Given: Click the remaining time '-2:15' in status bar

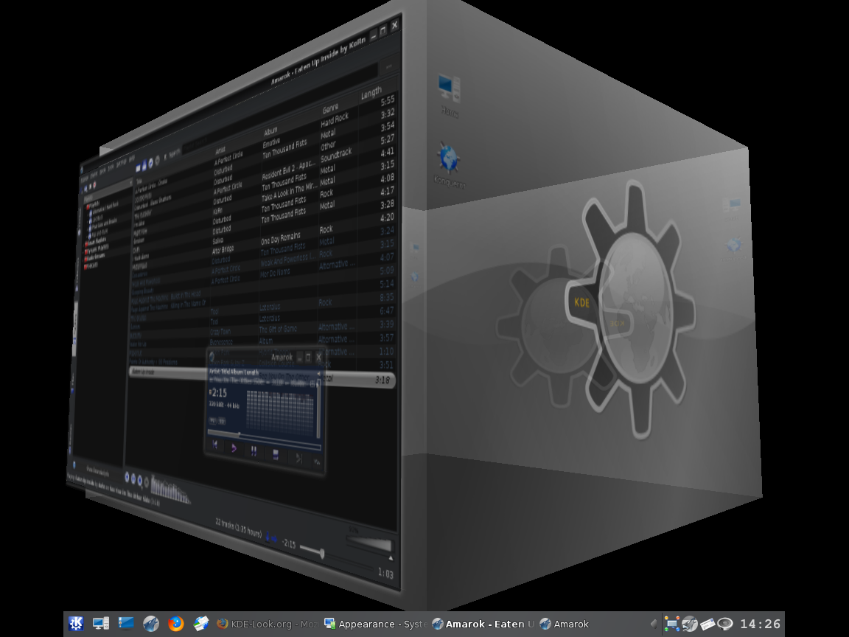Looking at the screenshot, I should coord(289,543).
